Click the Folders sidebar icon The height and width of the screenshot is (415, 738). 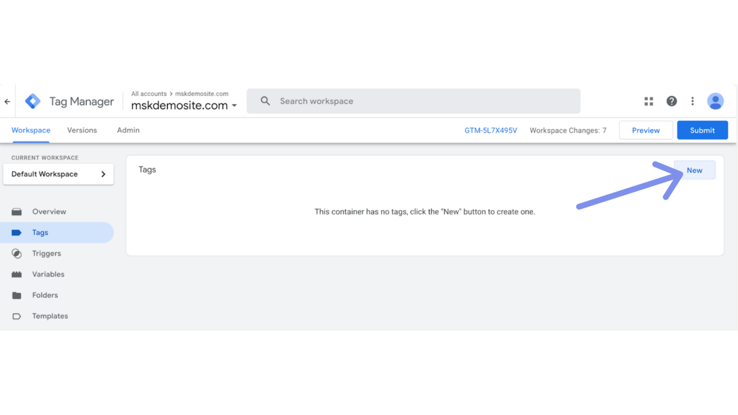pos(17,295)
